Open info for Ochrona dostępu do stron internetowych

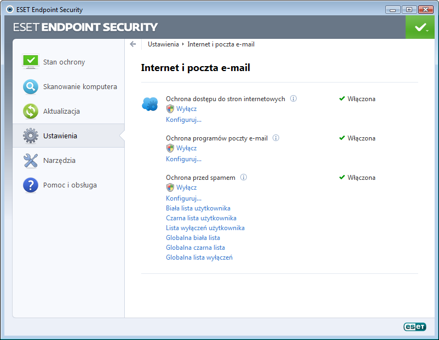tap(293, 99)
